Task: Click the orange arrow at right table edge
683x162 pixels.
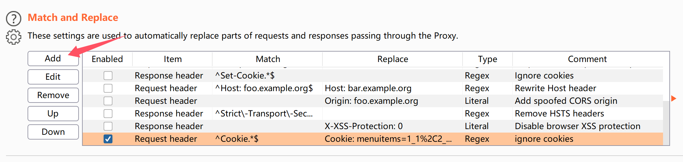Action: coord(674,98)
